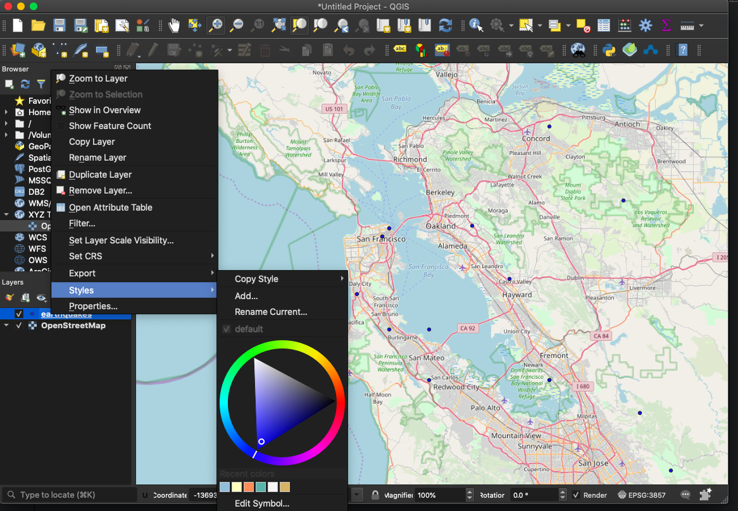Toggle the OpenStreetMap layer visibility checkbox
The height and width of the screenshot is (511, 738).
19,326
